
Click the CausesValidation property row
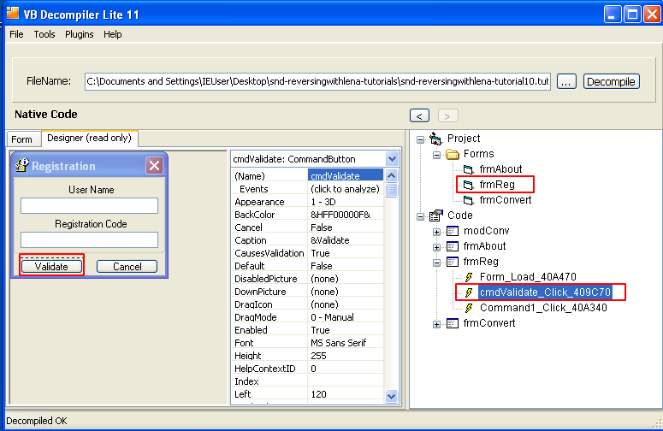coord(308,253)
